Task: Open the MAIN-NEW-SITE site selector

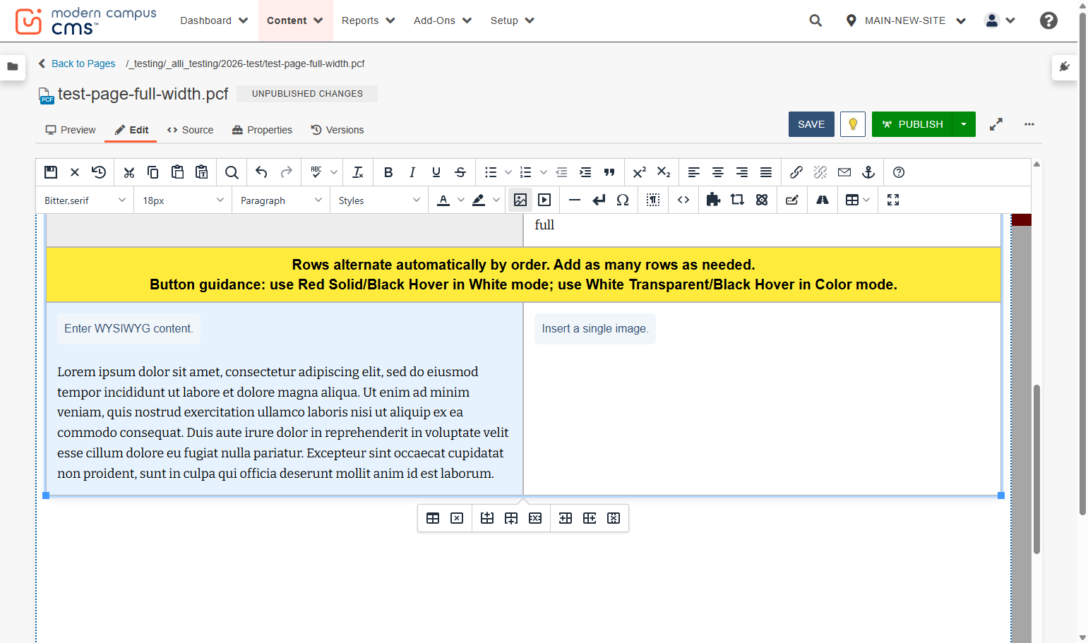Action: (906, 20)
